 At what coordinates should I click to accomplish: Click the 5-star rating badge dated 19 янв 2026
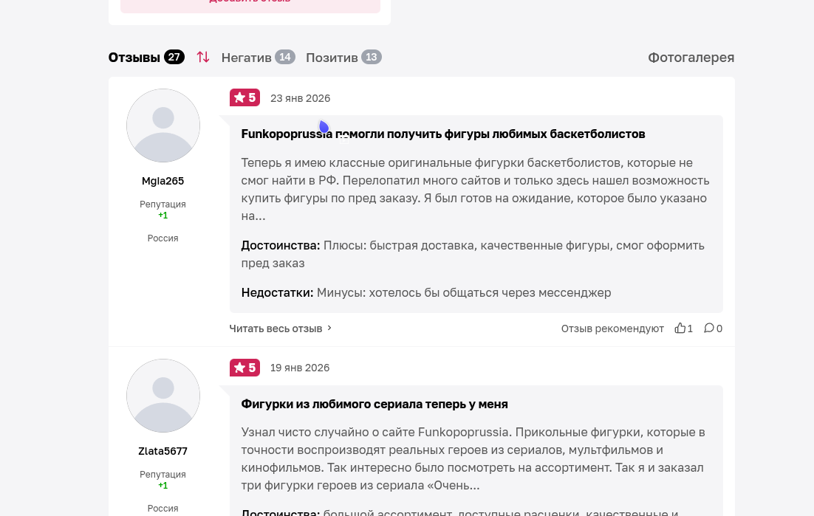tap(245, 368)
